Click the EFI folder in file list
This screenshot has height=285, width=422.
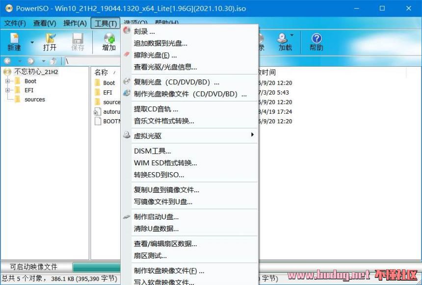click(x=107, y=92)
